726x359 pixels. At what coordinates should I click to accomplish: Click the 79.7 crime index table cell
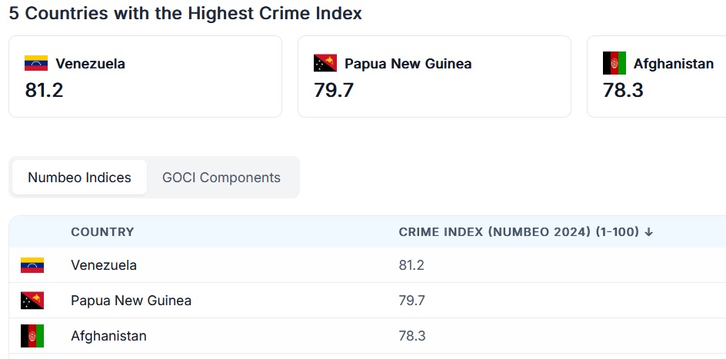tap(411, 301)
